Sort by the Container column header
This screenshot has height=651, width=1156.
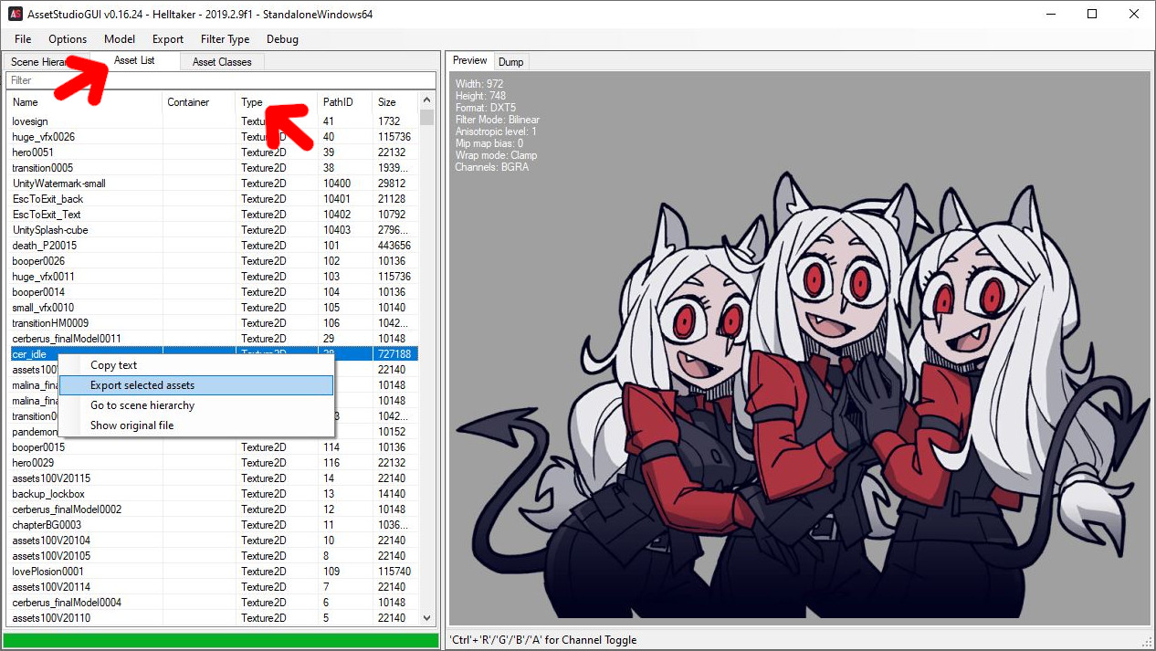tap(199, 102)
